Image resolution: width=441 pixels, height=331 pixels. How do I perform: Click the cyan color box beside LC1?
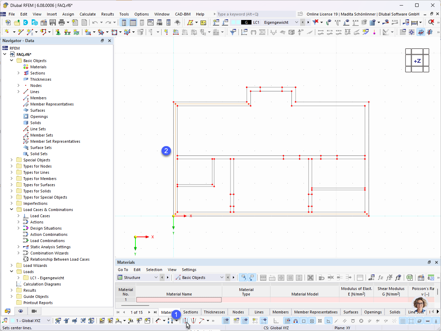(236, 22)
